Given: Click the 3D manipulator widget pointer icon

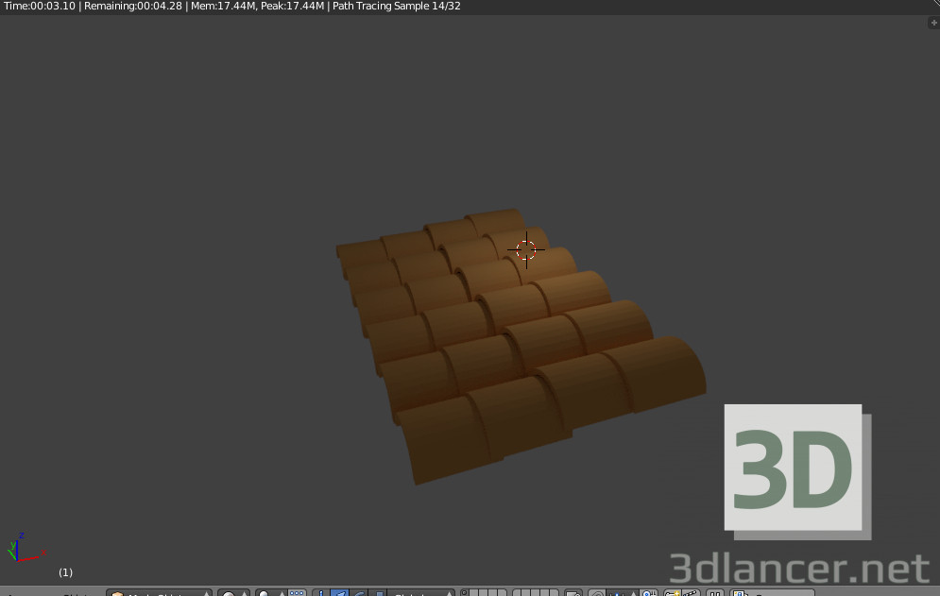Looking at the screenshot, I should (320, 593).
